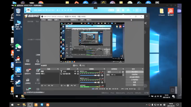Click share icon in 直播伴侣 window
This screenshot has width=191, height=107.
145,23
